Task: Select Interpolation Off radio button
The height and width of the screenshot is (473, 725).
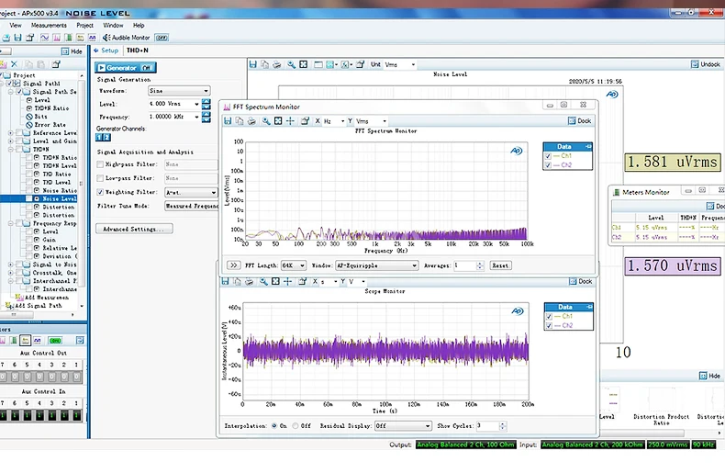Action: 295,426
